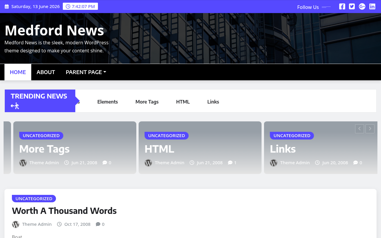Click clock icon on HTML card

pyautogui.click(x=192, y=163)
